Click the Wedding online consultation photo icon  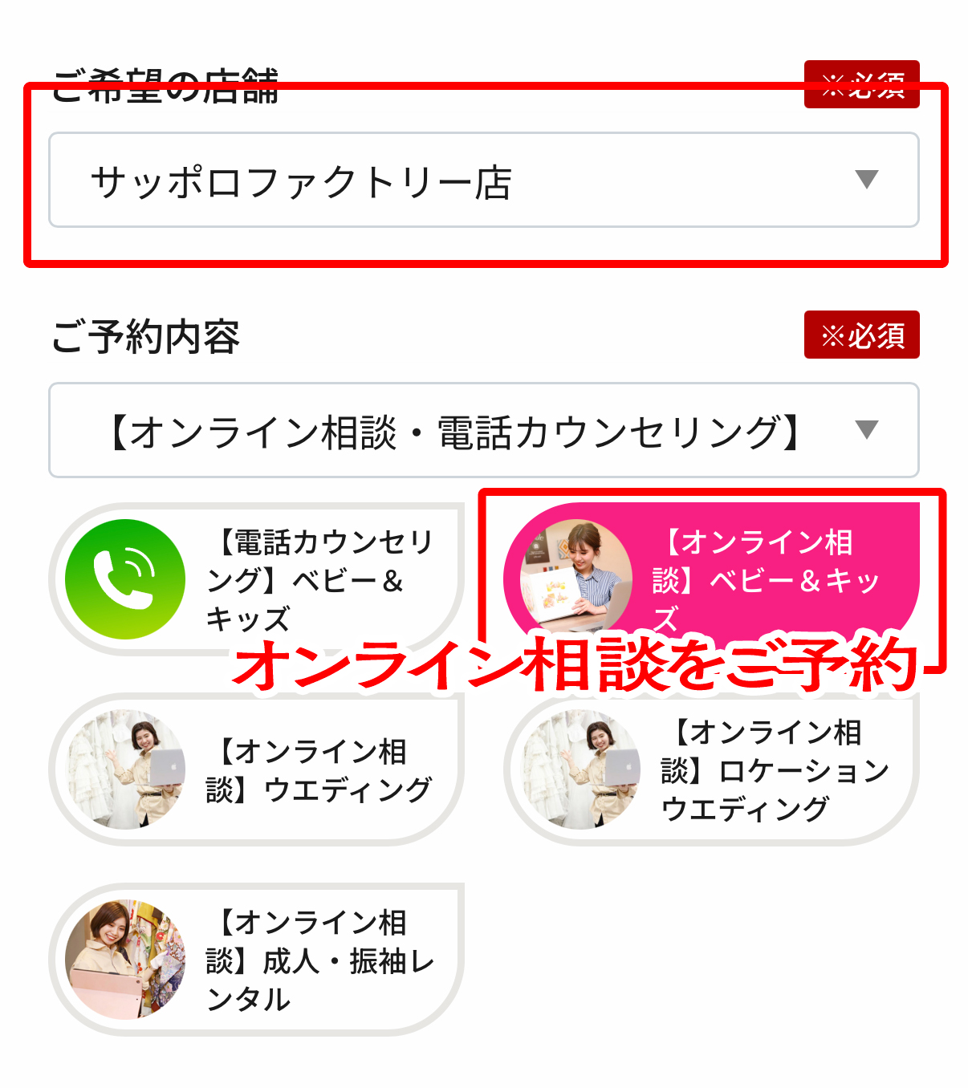click(125, 769)
